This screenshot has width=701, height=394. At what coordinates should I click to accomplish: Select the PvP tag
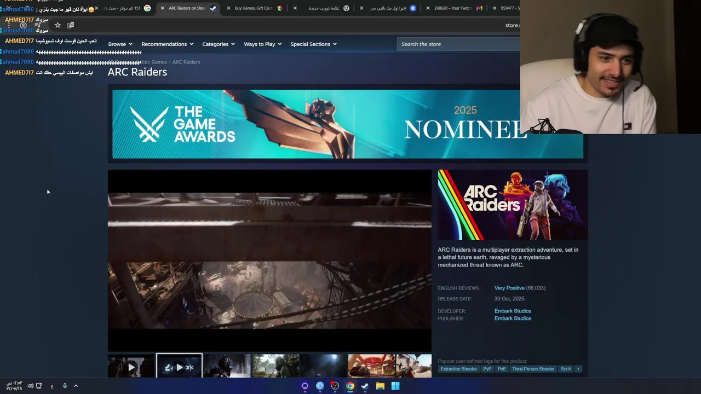click(x=487, y=369)
